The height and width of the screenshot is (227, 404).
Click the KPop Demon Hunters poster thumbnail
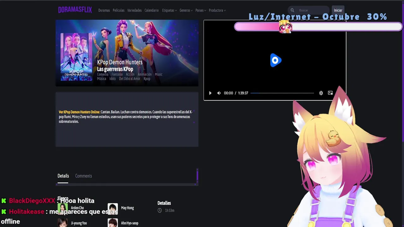(x=76, y=57)
